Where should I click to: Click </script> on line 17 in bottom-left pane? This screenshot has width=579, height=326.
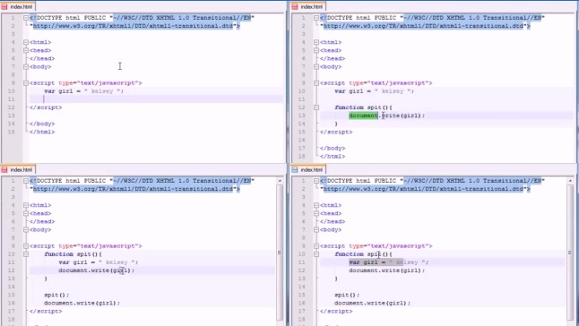[46, 312]
